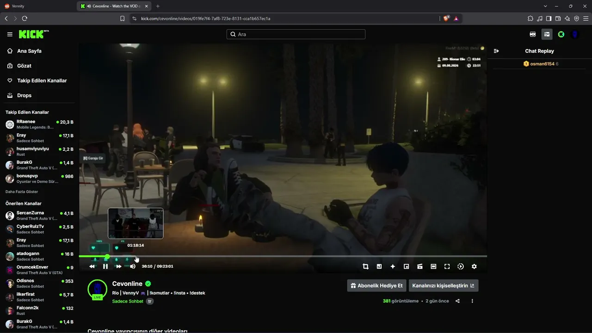Toggle theater mode in the player
Image resolution: width=592 pixels, height=333 pixels.
click(x=433, y=266)
